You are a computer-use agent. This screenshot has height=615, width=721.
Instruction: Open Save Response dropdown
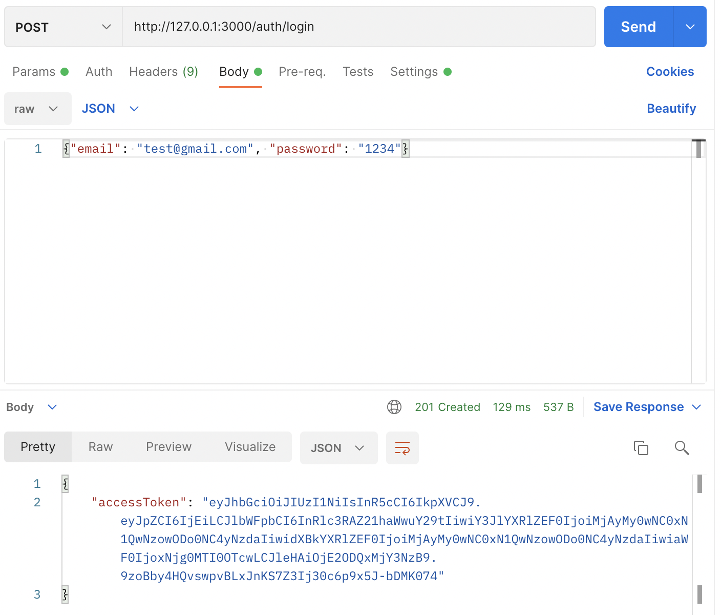(x=647, y=407)
